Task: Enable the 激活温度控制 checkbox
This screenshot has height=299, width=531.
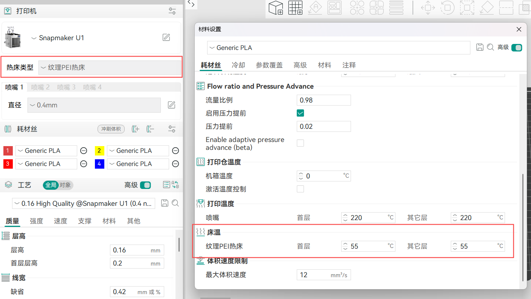Action: pos(300,189)
